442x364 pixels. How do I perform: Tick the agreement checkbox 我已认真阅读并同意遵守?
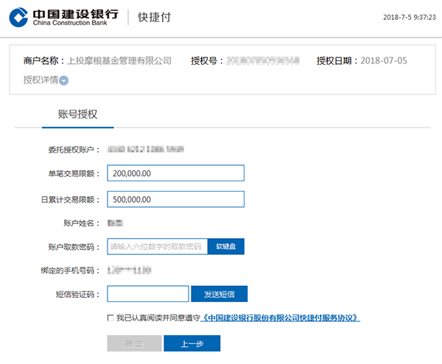pyautogui.click(x=110, y=318)
